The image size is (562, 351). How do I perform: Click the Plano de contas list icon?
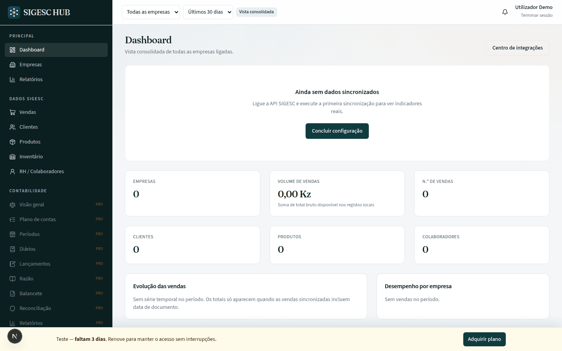coord(12,220)
